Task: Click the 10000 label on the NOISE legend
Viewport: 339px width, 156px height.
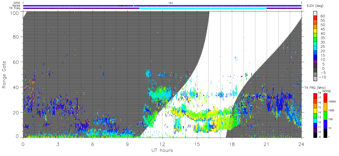Action: (333, 102)
